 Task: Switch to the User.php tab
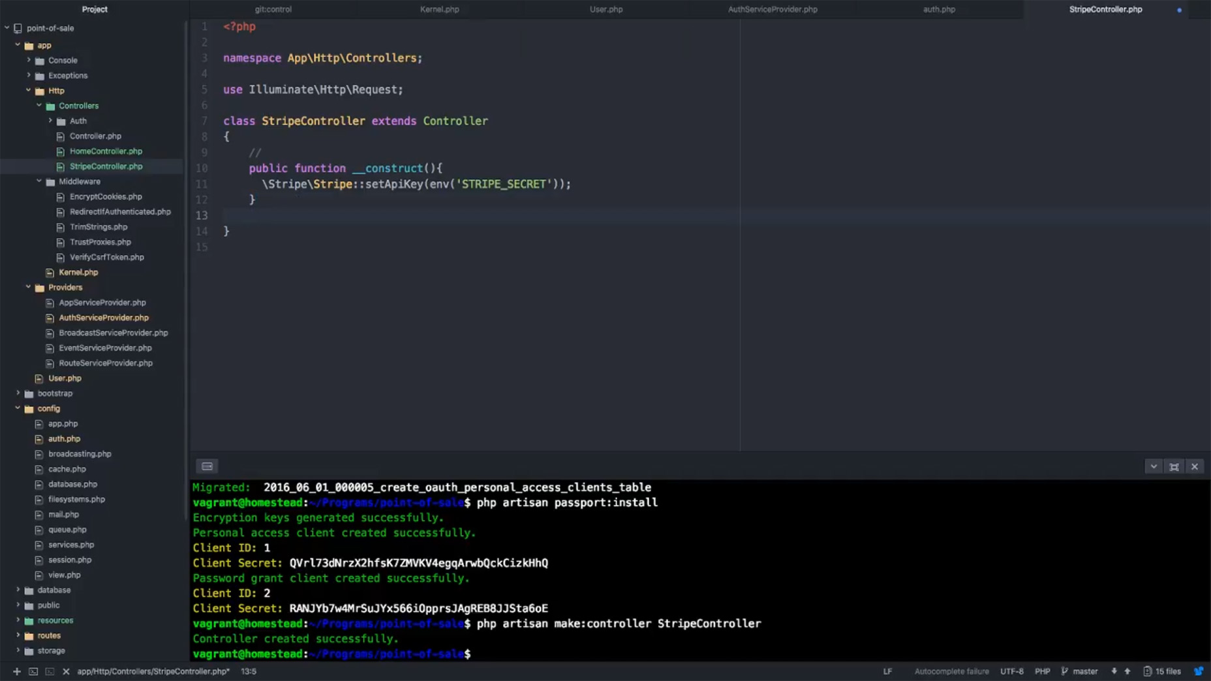pos(606,9)
